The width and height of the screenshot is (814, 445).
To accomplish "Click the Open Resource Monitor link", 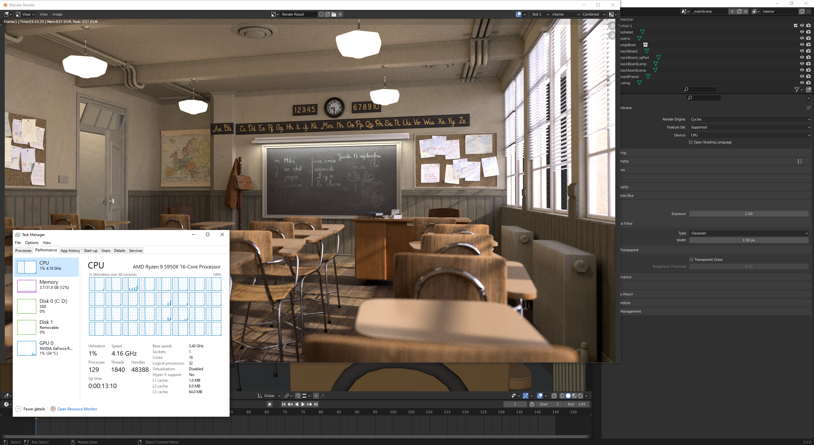I will pos(77,409).
